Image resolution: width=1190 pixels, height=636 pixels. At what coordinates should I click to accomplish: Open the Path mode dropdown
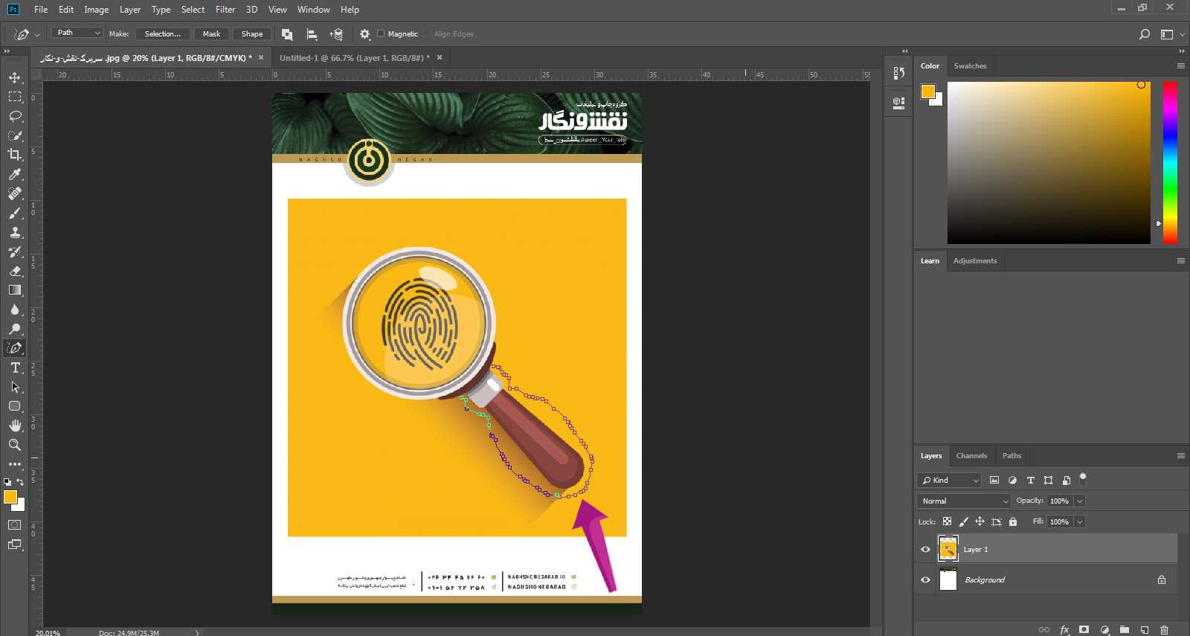77,33
